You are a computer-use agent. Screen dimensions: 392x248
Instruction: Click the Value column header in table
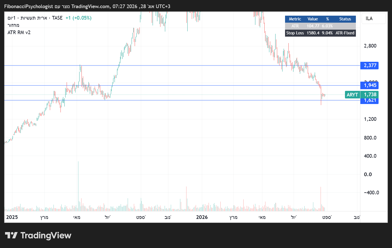pyautogui.click(x=312, y=19)
